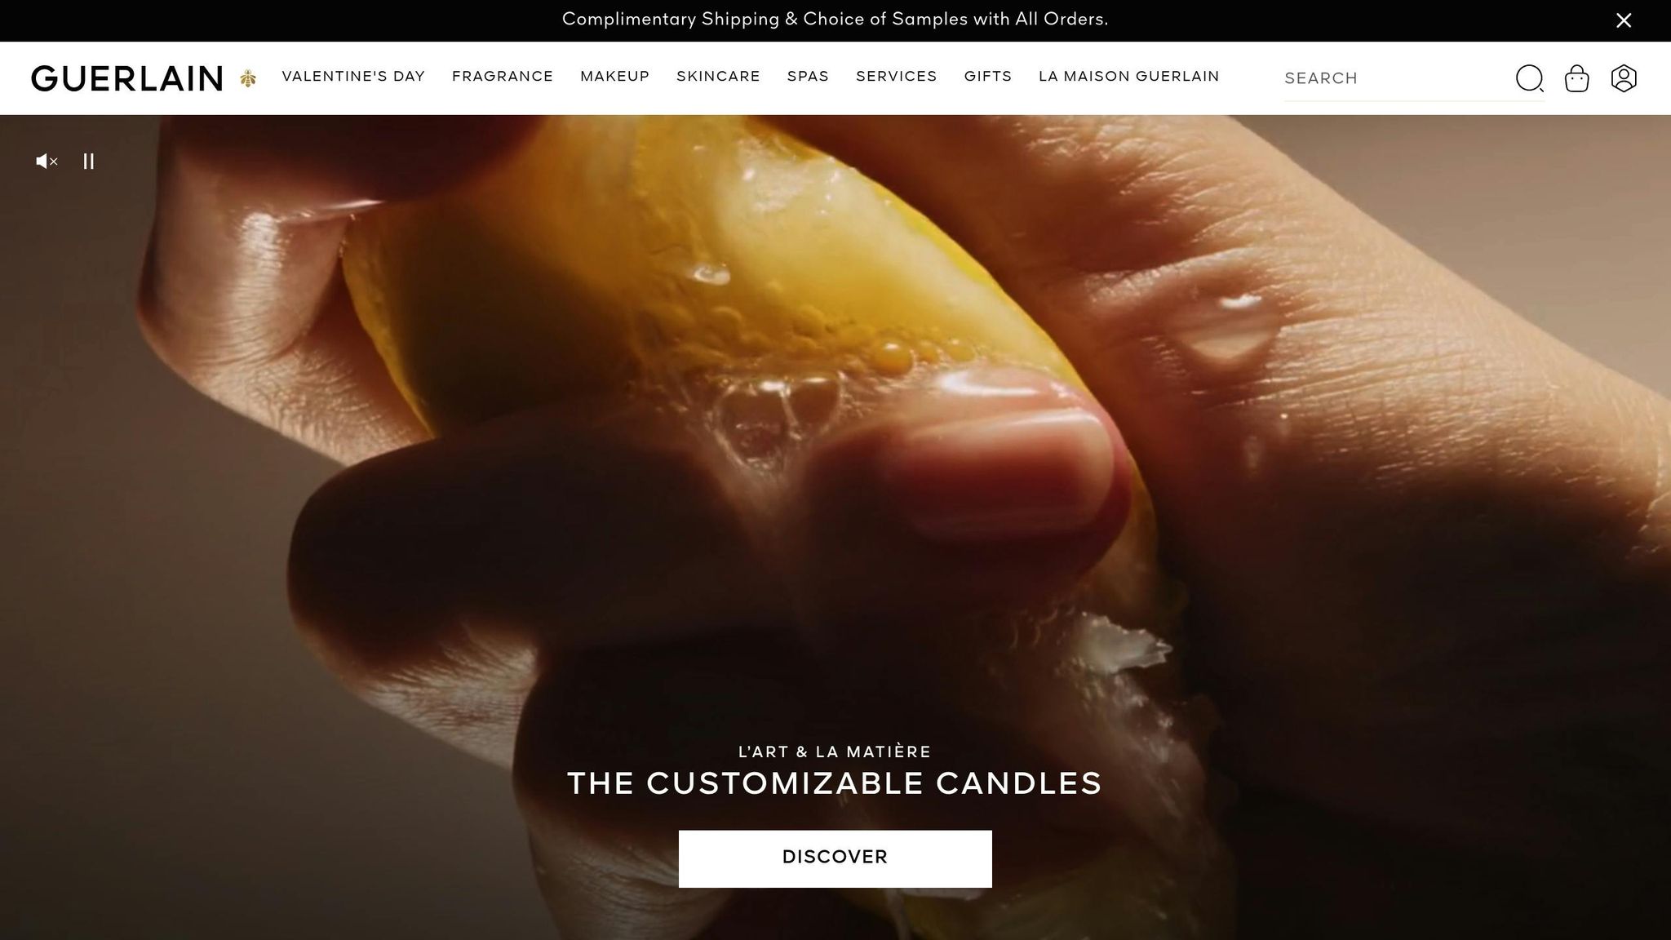Expand the Services navigation menu
Image resolution: width=1671 pixels, height=940 pixels.
[897, 77]
